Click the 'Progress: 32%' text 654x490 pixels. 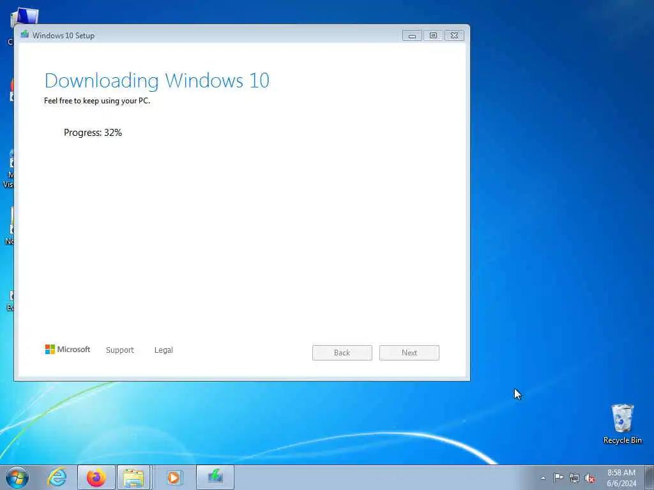[x=93, y=133]
